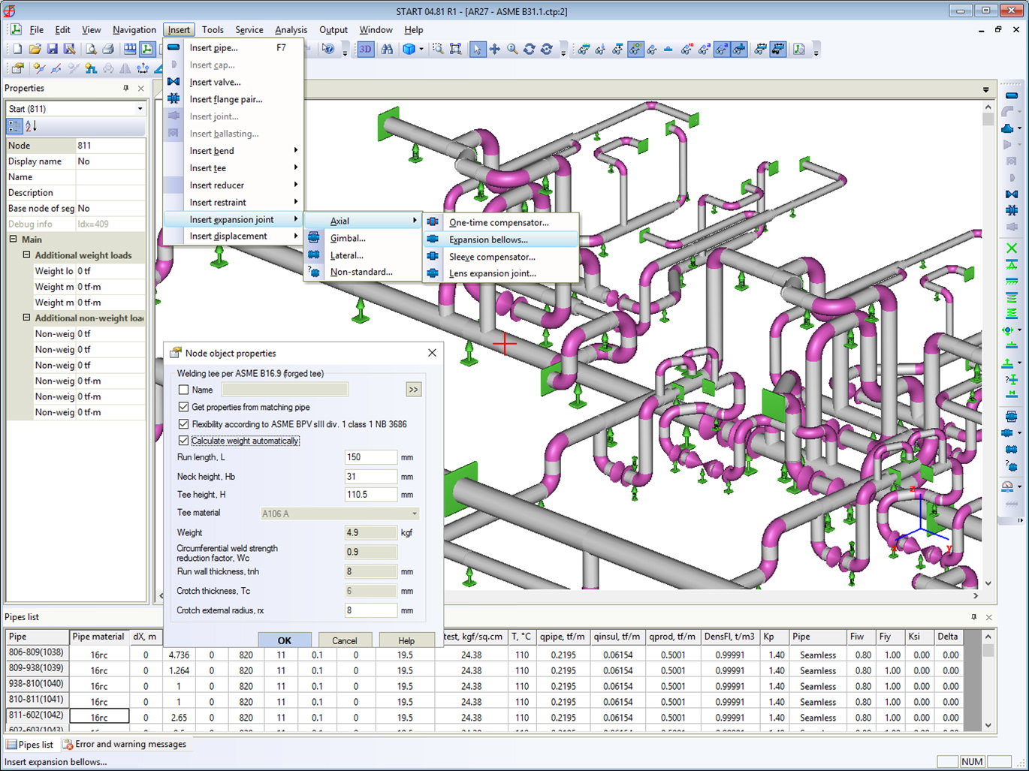
Task: Click the blue cube view icon
Action: coord(409,49)
